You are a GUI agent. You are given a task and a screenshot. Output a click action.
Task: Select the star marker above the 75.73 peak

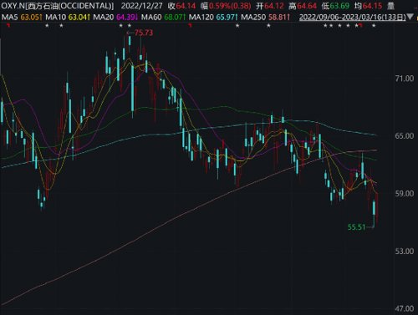130,26
